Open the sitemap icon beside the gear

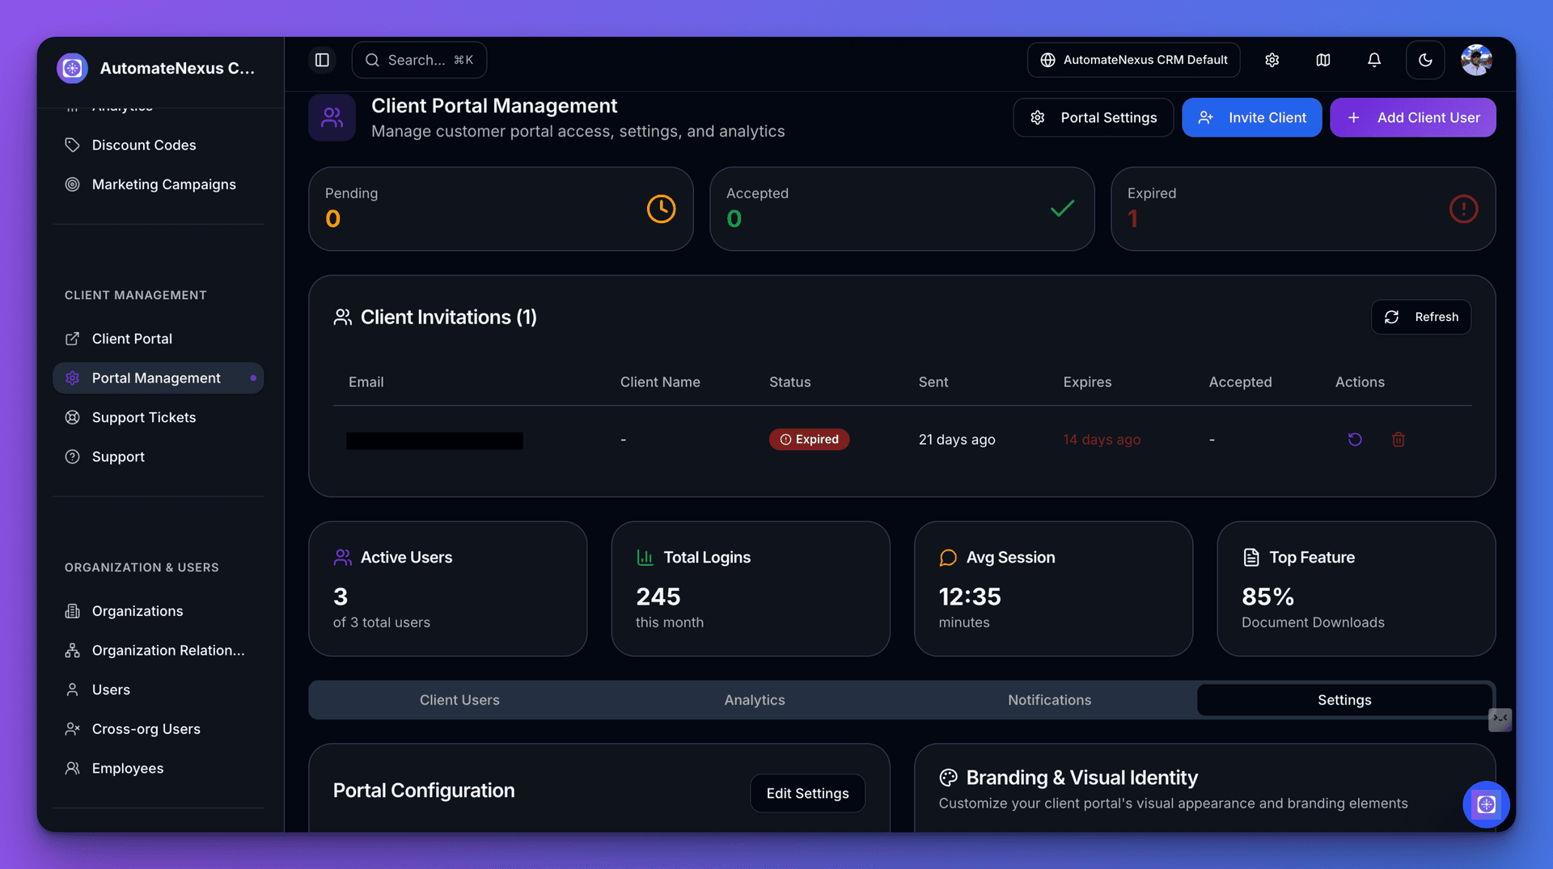[x=1323, y=60]
